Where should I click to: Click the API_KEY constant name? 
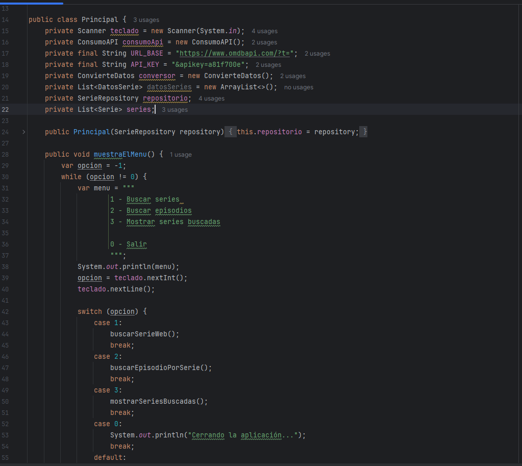pos(145,64)
